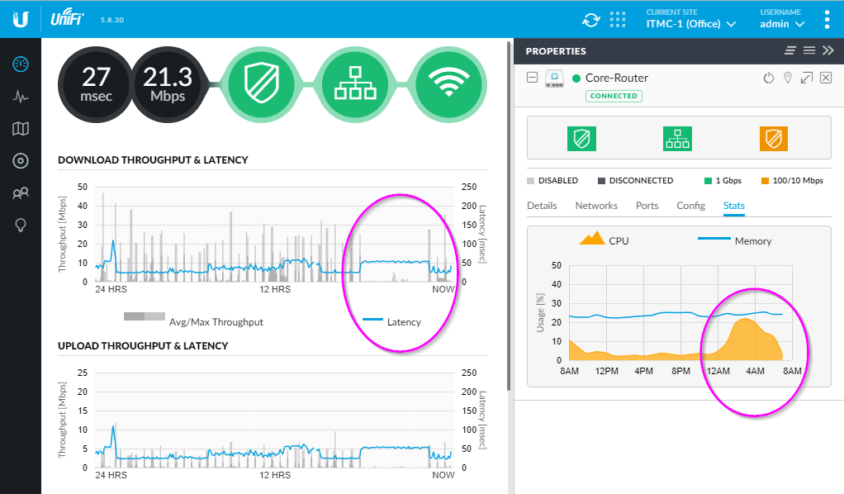The height and width of the screenshot is (494, 844).
Task: Switch to the Ports tab
Action: click(647, 206)
